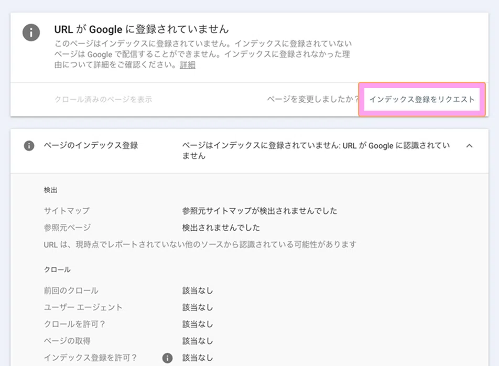Click the クロールを許可？ label
The width and height of the screenshot is (499, 366).
[x=74, y=324]
